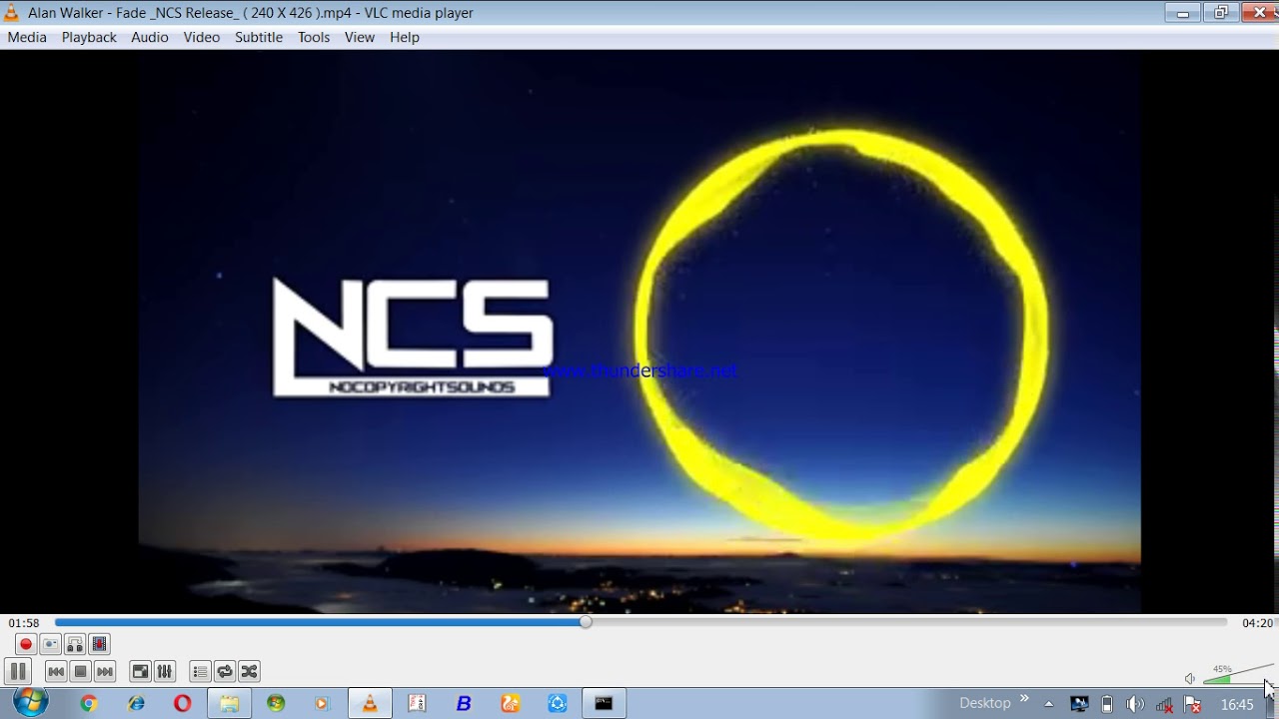Open the Playback menu

click(x=89, y=37)
